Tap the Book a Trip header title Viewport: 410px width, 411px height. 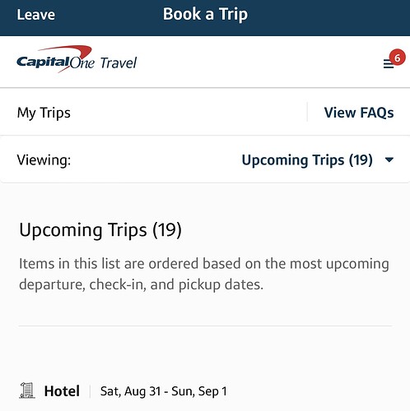click(205, 14)
